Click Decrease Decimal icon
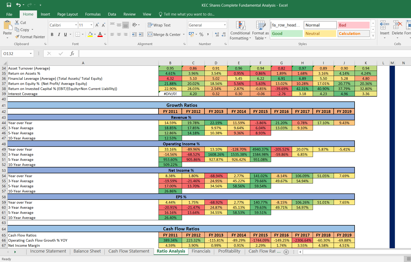The height and width of the screenshot is (262, 411). point(224,34)
